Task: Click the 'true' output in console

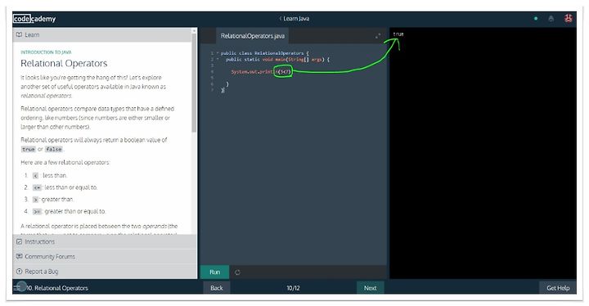Action: (398, 34)
